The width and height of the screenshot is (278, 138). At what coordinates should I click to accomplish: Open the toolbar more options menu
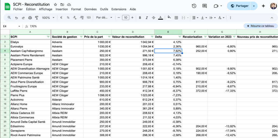230,18
